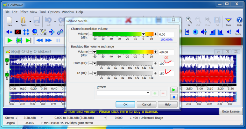246x129 pixels.
Task: Click the bandstop filter volume slider handle
Action: coord(95,52)
